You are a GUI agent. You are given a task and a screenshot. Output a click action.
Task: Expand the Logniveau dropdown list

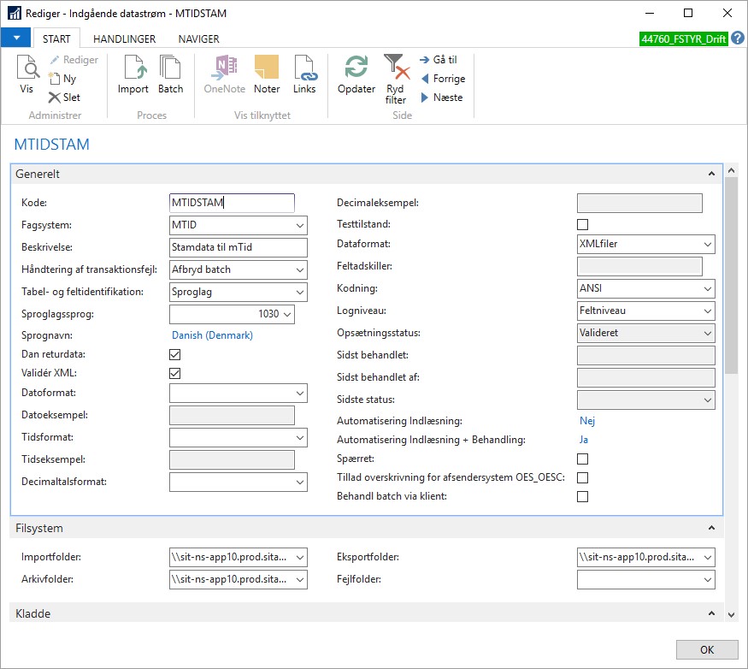707,311
